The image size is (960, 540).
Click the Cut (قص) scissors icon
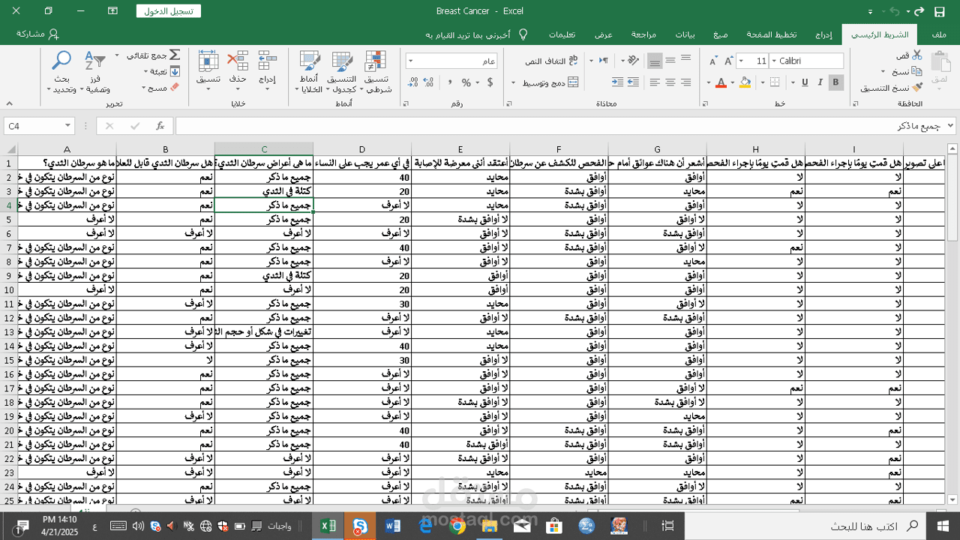(x=916, y=56)
